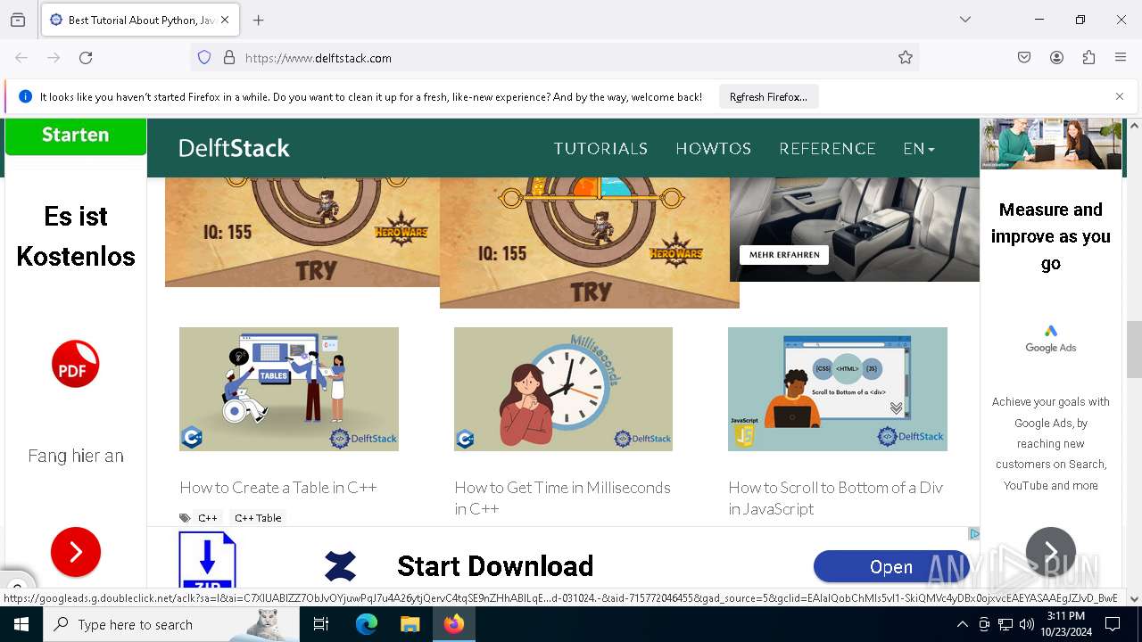The image size is (1142, 642).
Task: Click red PDF icon in left ad
Action: click(76, 364)
